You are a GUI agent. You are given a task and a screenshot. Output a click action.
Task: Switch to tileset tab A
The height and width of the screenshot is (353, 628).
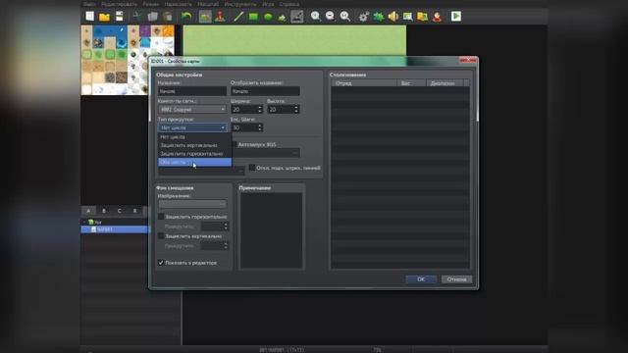click(88, 211)
